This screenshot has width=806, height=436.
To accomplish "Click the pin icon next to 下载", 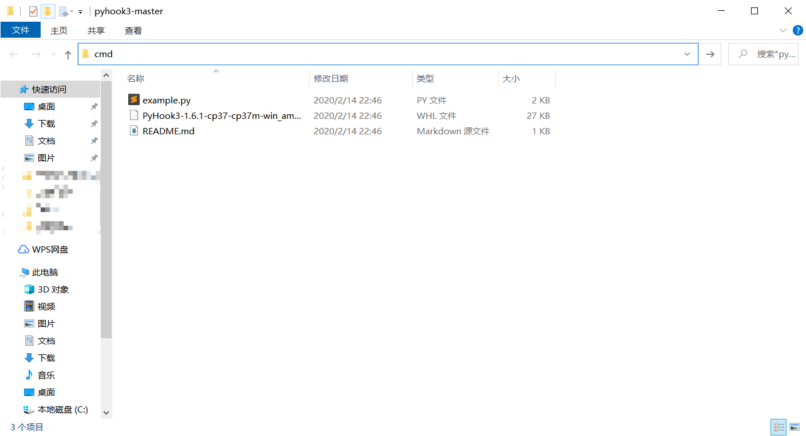I will click(x=94, y=124).
